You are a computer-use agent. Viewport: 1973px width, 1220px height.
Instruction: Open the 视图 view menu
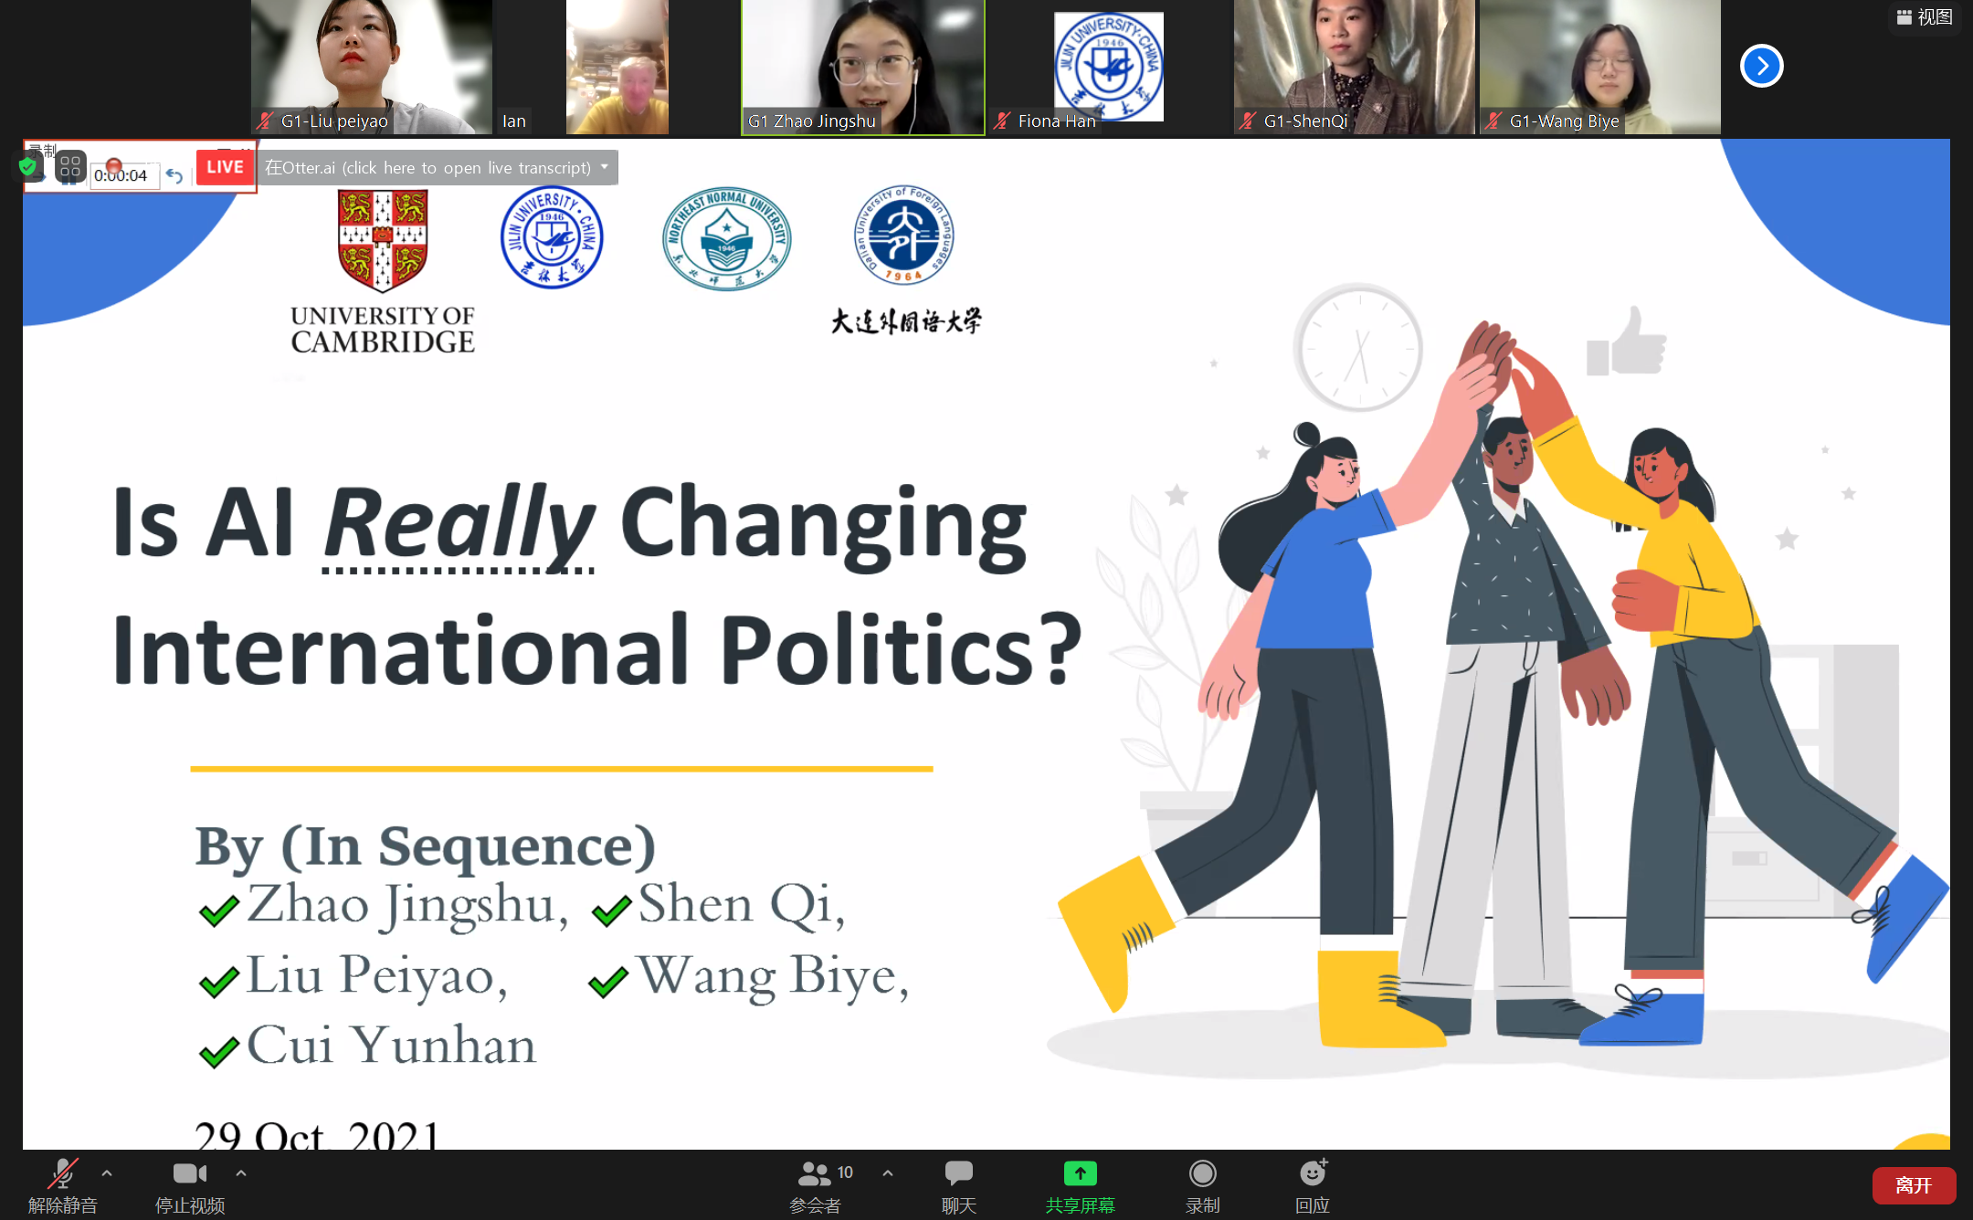click(1925, 17)
